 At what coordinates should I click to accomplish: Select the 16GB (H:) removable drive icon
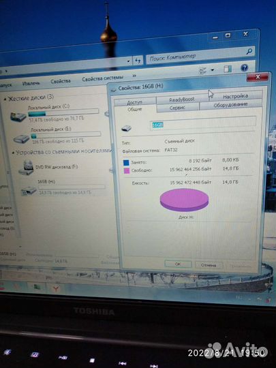point(29,191)
